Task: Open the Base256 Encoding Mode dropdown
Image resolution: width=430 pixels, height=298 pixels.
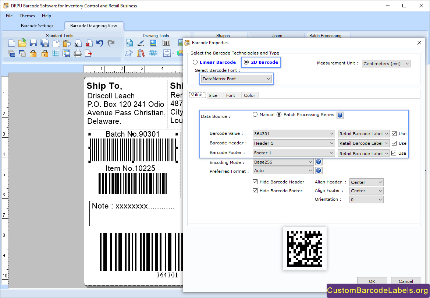Action: 283,162
